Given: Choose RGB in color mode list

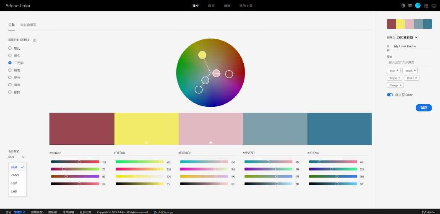Looking at the screenshot, I should coord(17,167).
